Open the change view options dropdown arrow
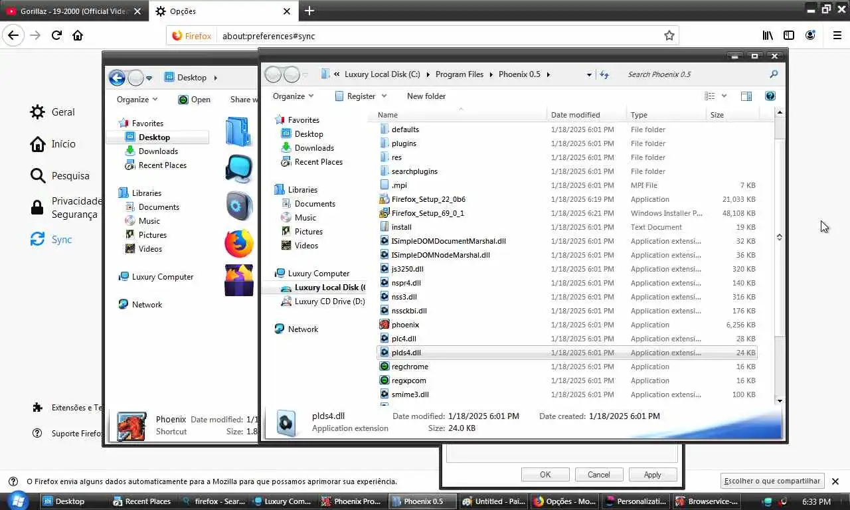The height and width of the screenshot is (510, 850). pyautogui.click(x=724, y=96)
